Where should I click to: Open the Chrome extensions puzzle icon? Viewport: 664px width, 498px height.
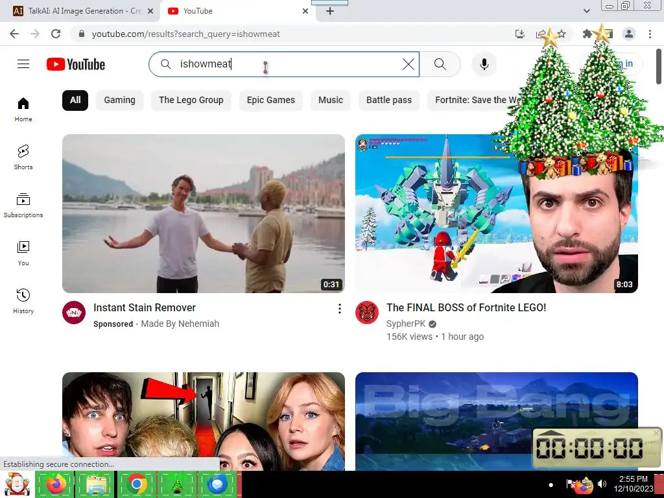click(587, 34)
